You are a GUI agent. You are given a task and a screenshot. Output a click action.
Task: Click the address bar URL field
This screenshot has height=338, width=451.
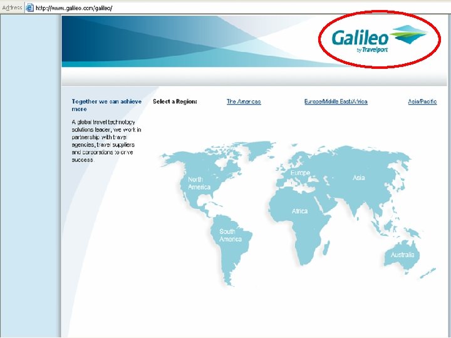coord(242,8)
